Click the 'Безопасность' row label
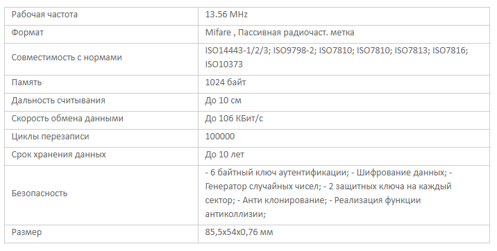Viewport: 497px width, 251px height. point(40,193)
